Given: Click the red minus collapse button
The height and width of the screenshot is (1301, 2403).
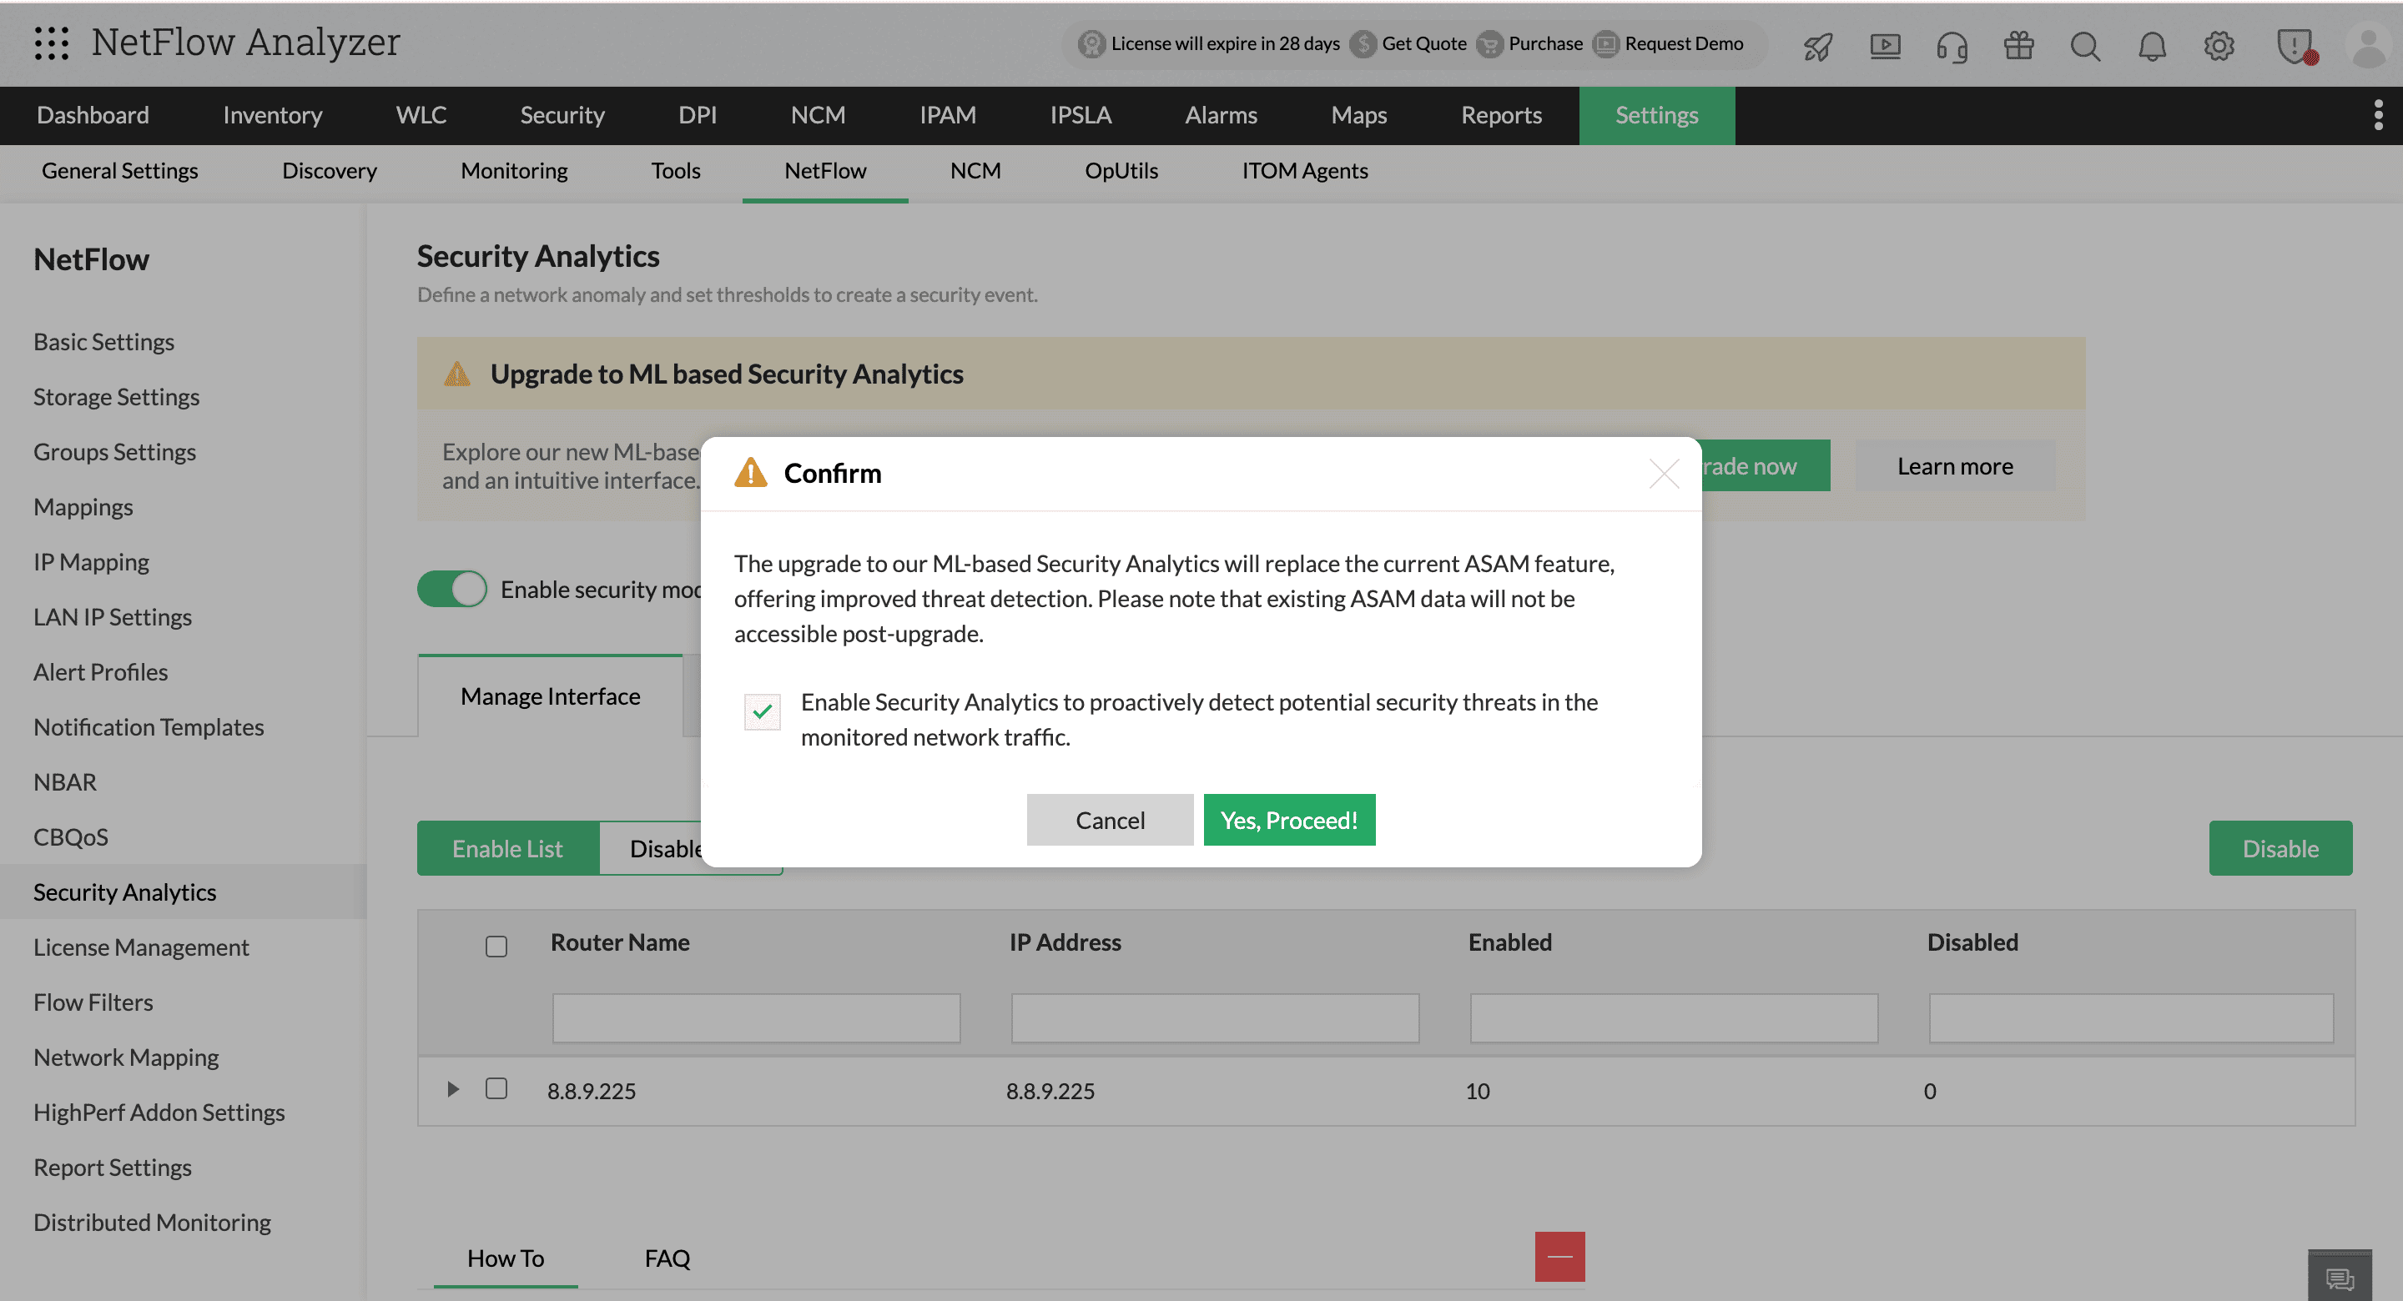Looking at the screenshot, I should pos(1559,1256).
